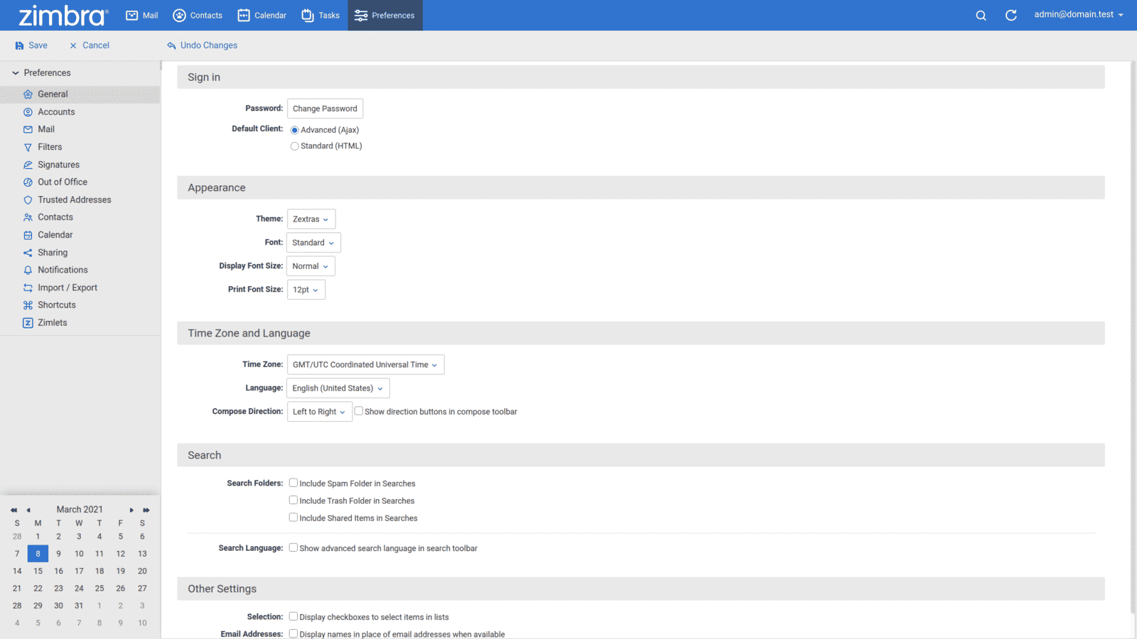Click the Filters icon in preferences list
Screen dimensions: 1137x639
(28, 147)
